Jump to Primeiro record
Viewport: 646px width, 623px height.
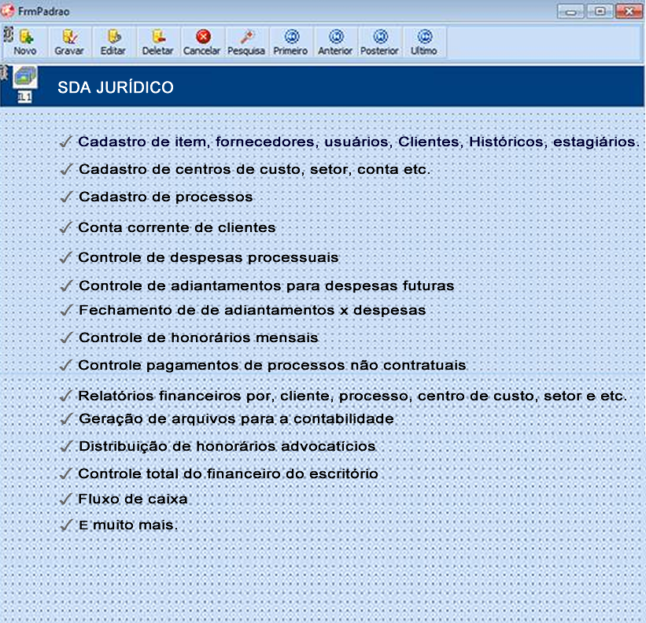(x=290, y=42)
